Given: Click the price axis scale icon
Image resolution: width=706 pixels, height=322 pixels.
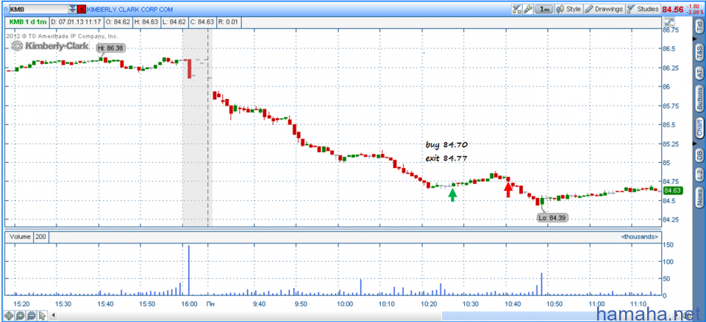Looking at the screenshot, I should (x=669, y=23).
